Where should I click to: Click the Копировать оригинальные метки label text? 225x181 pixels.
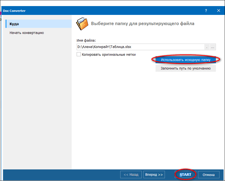(109, 55)
